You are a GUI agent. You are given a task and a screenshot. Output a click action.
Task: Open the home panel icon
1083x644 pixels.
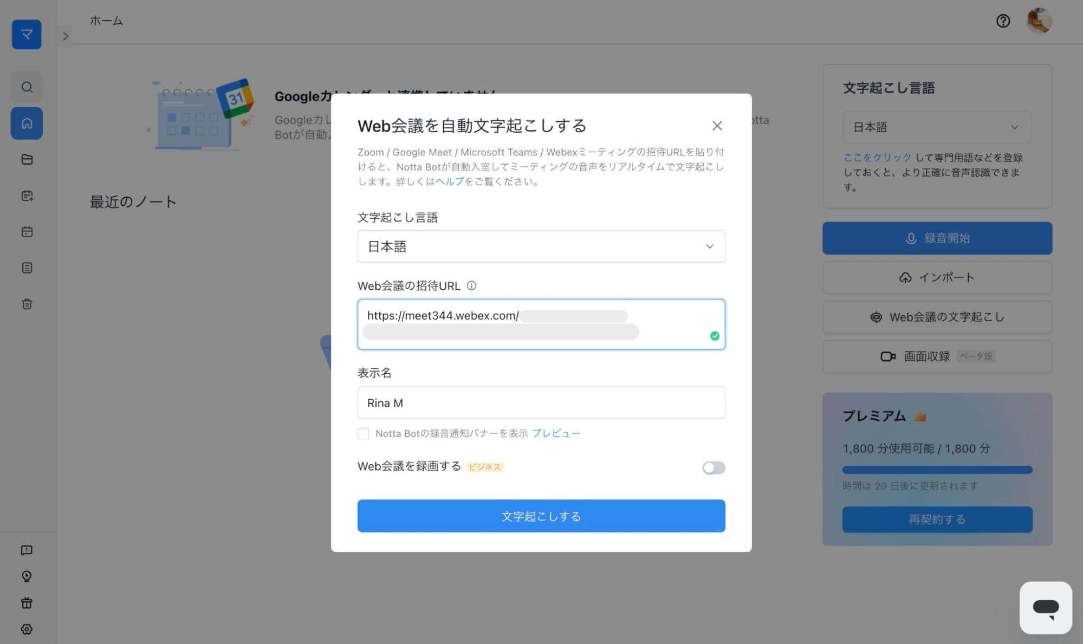(x=27, y=122)
